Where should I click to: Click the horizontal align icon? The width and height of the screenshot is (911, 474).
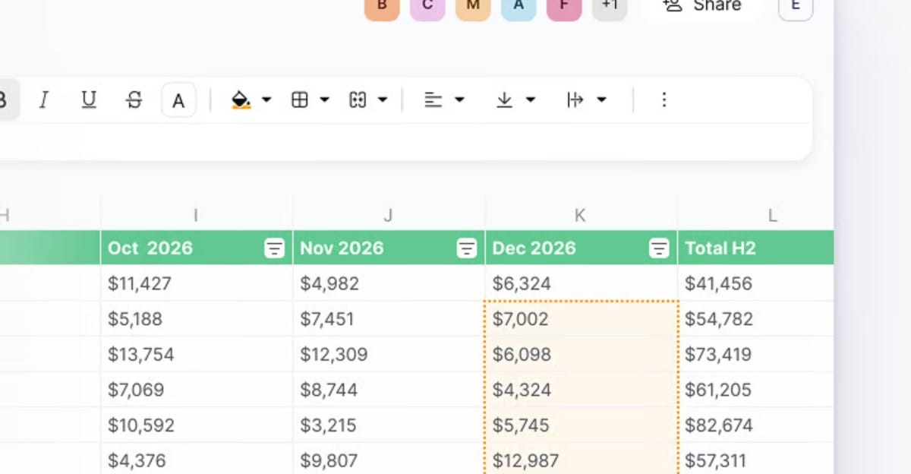433,100
